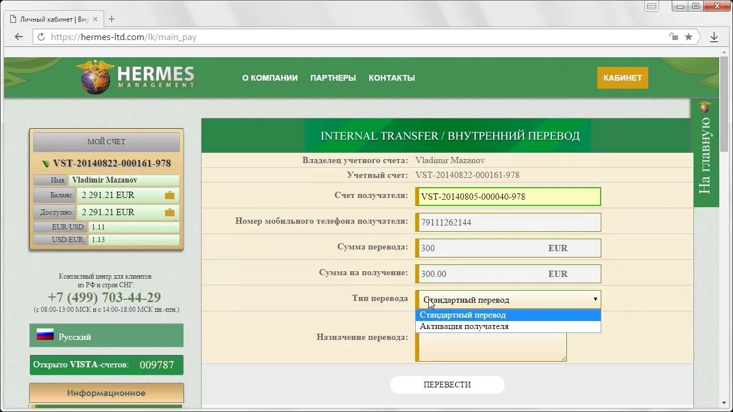Click the browser back arrow
Screen dimensions: 733x412
click(x=19, y=37)
